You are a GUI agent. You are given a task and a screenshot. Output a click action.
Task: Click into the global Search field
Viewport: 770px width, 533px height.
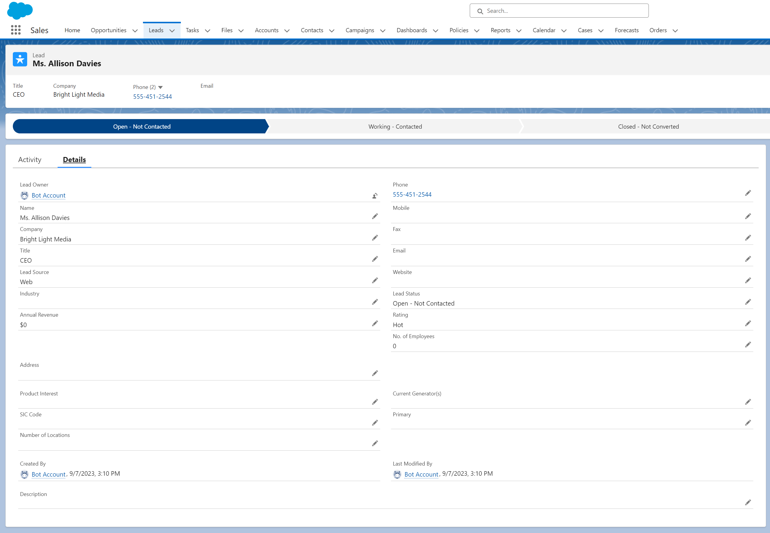564,11
